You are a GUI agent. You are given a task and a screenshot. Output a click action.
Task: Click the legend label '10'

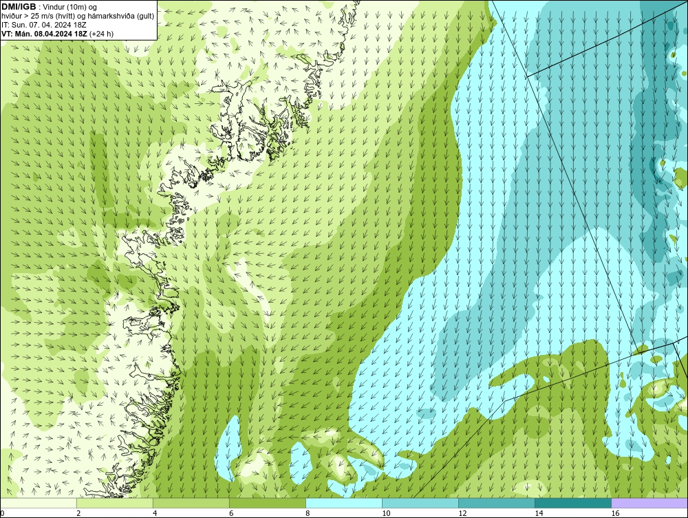click(386, 513)
